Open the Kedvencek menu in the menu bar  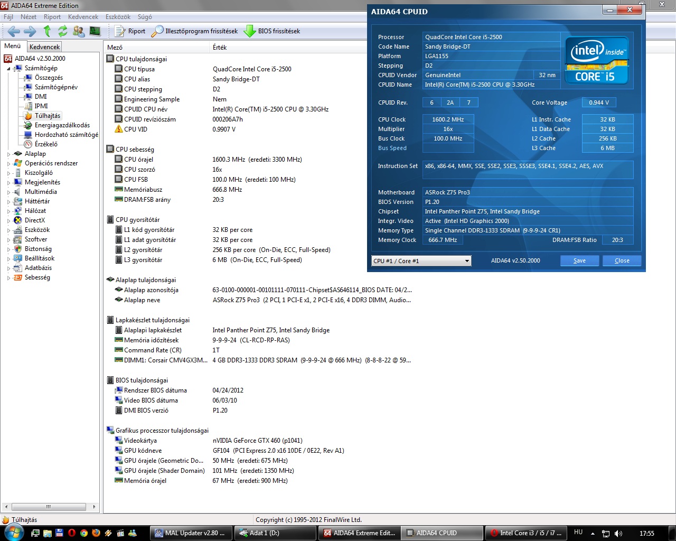pyautogui.click(x=83, y=17)
